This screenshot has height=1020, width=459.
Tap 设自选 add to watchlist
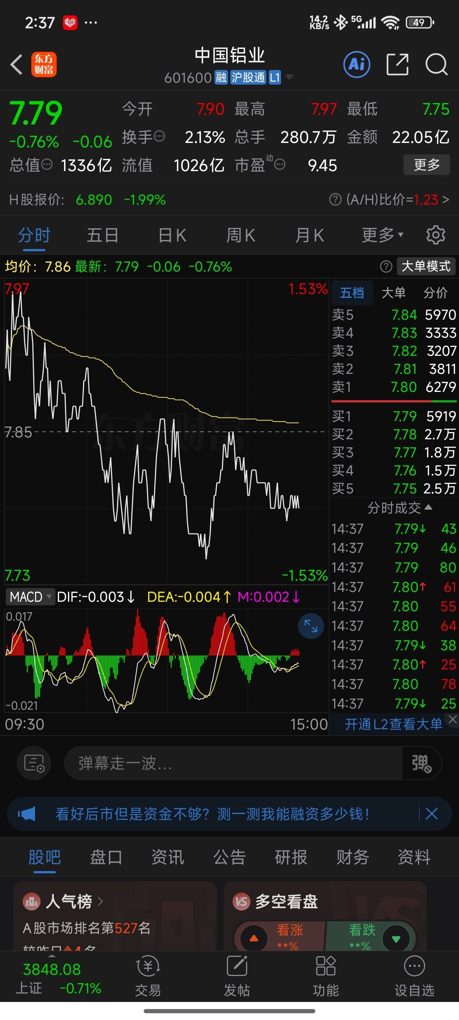pos(415,976)
